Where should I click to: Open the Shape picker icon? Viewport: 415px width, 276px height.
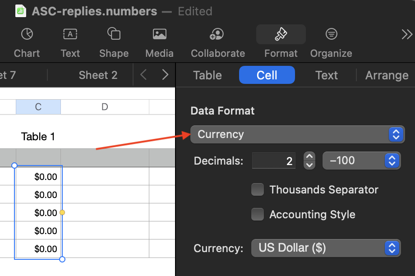click(x=114, y=34)
